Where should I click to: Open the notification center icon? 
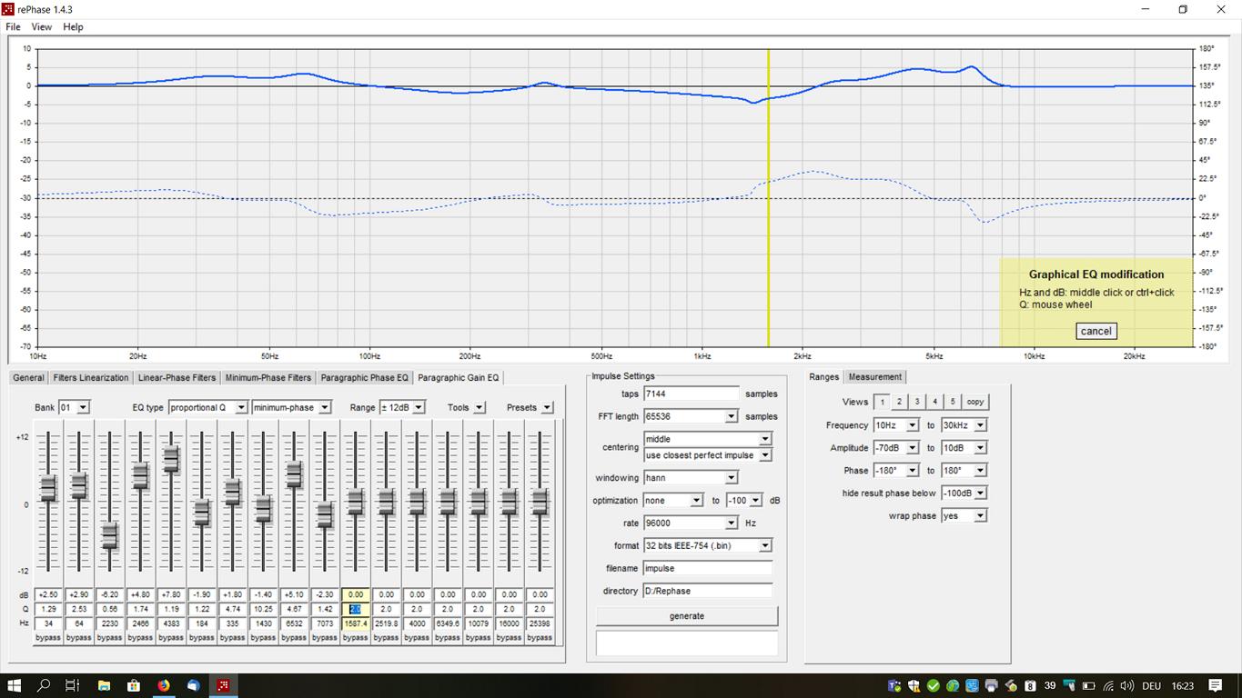pos(1216,685)
